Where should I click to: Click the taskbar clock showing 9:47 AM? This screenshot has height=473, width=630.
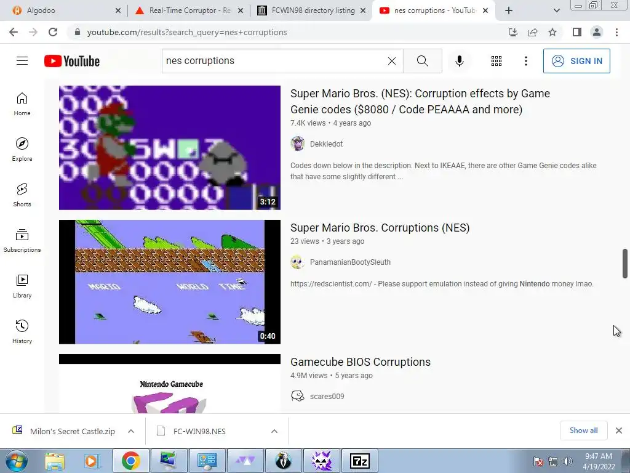coord(599,456)
